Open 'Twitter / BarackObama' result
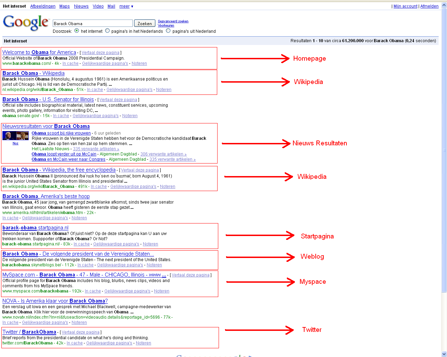Image resolution: width=447 pixels, height=357 pixels. (29, 332)
